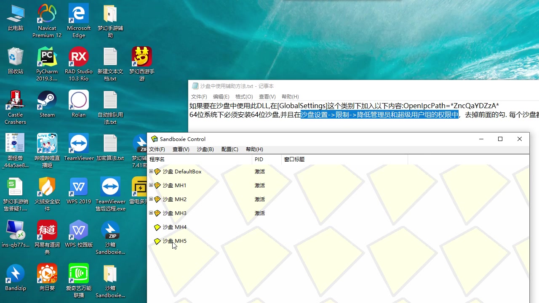Launch 网易有道词典 shortcut

tap(47, 238)
